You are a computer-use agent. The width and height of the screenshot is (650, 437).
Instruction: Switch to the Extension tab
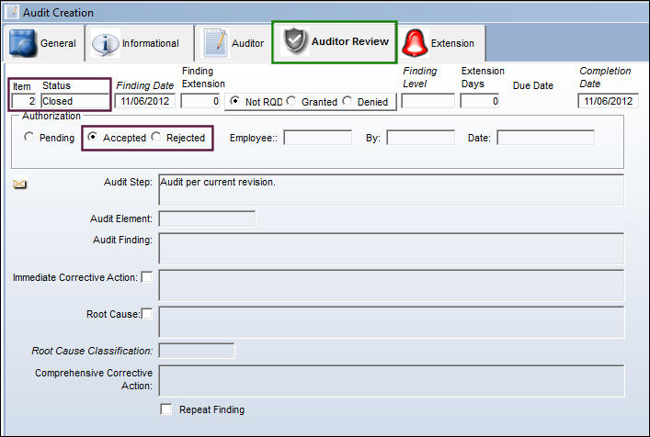[x=441, y=43]
